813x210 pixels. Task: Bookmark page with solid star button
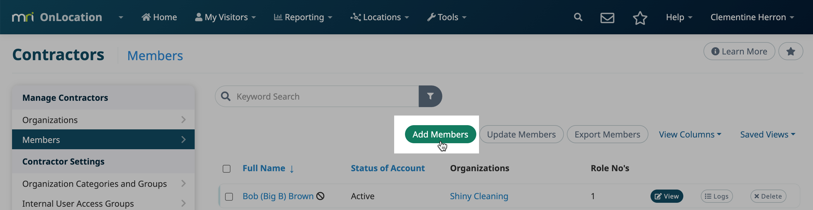point(791,51)
